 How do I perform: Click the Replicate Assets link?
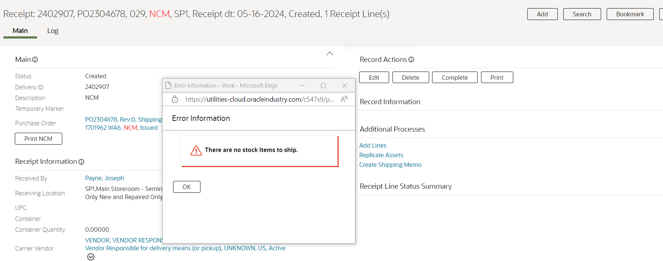pos(381,155)
